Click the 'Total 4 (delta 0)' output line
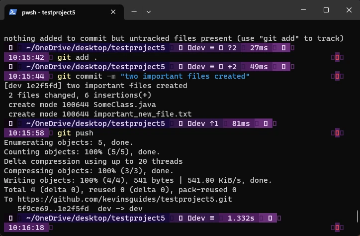This screenshot has height=236, width=360. click(120, 190)
